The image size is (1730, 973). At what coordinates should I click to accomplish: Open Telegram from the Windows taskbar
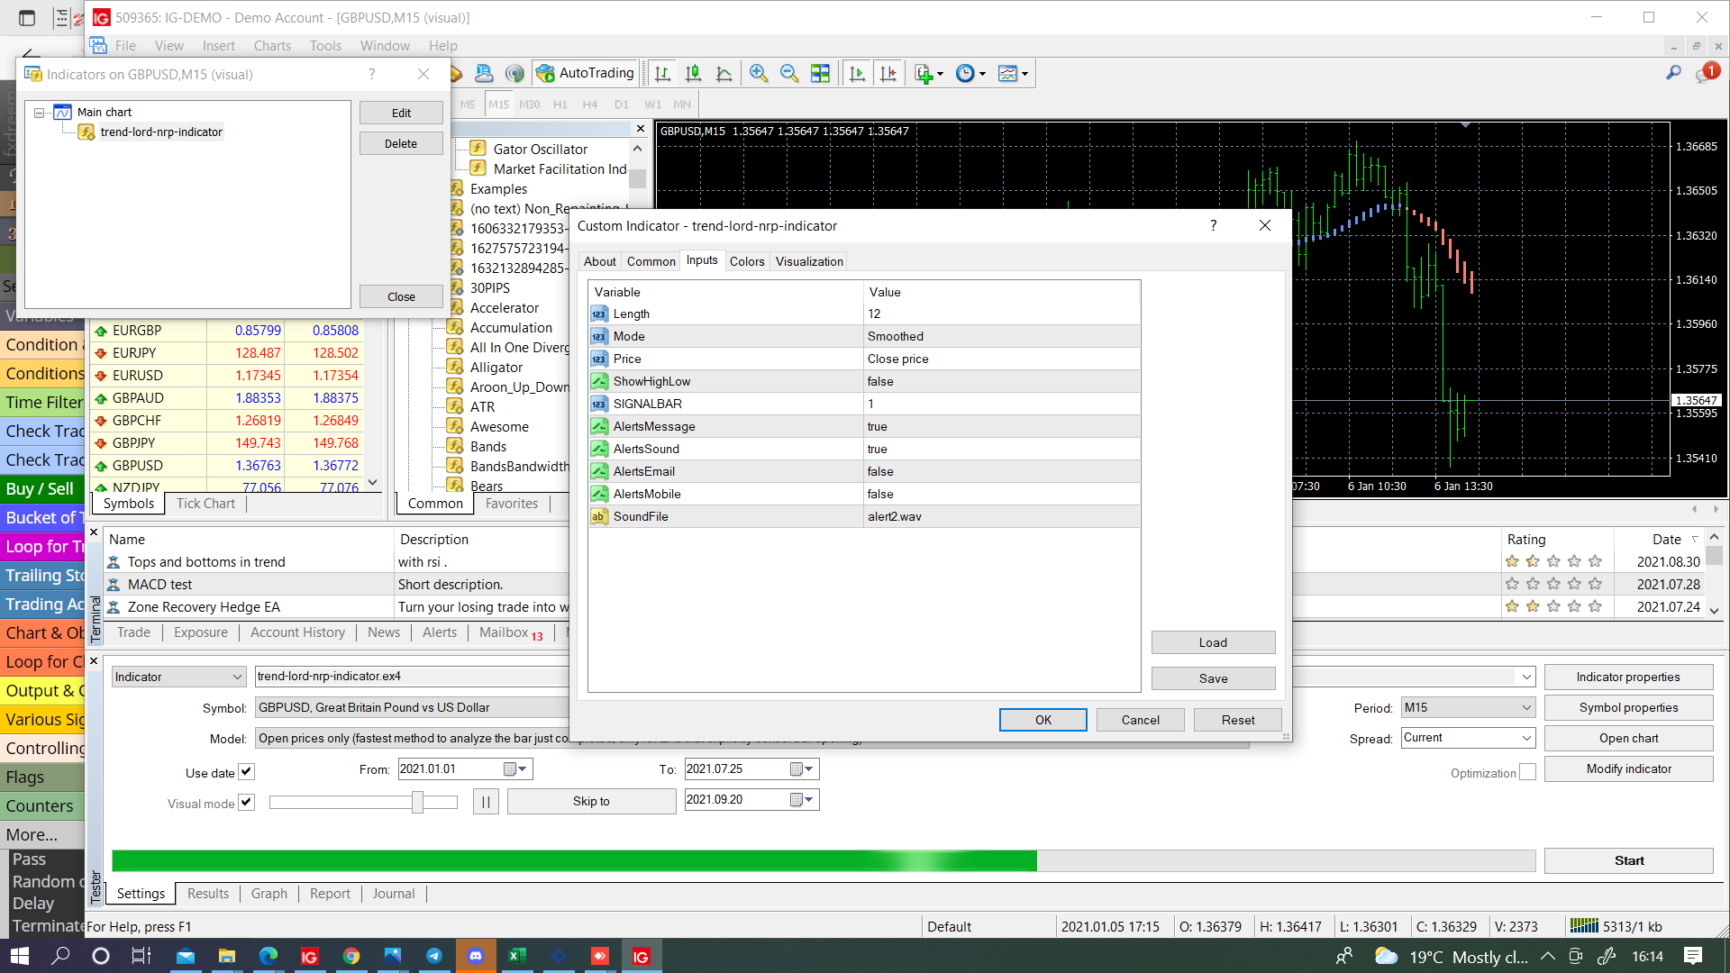434,956
